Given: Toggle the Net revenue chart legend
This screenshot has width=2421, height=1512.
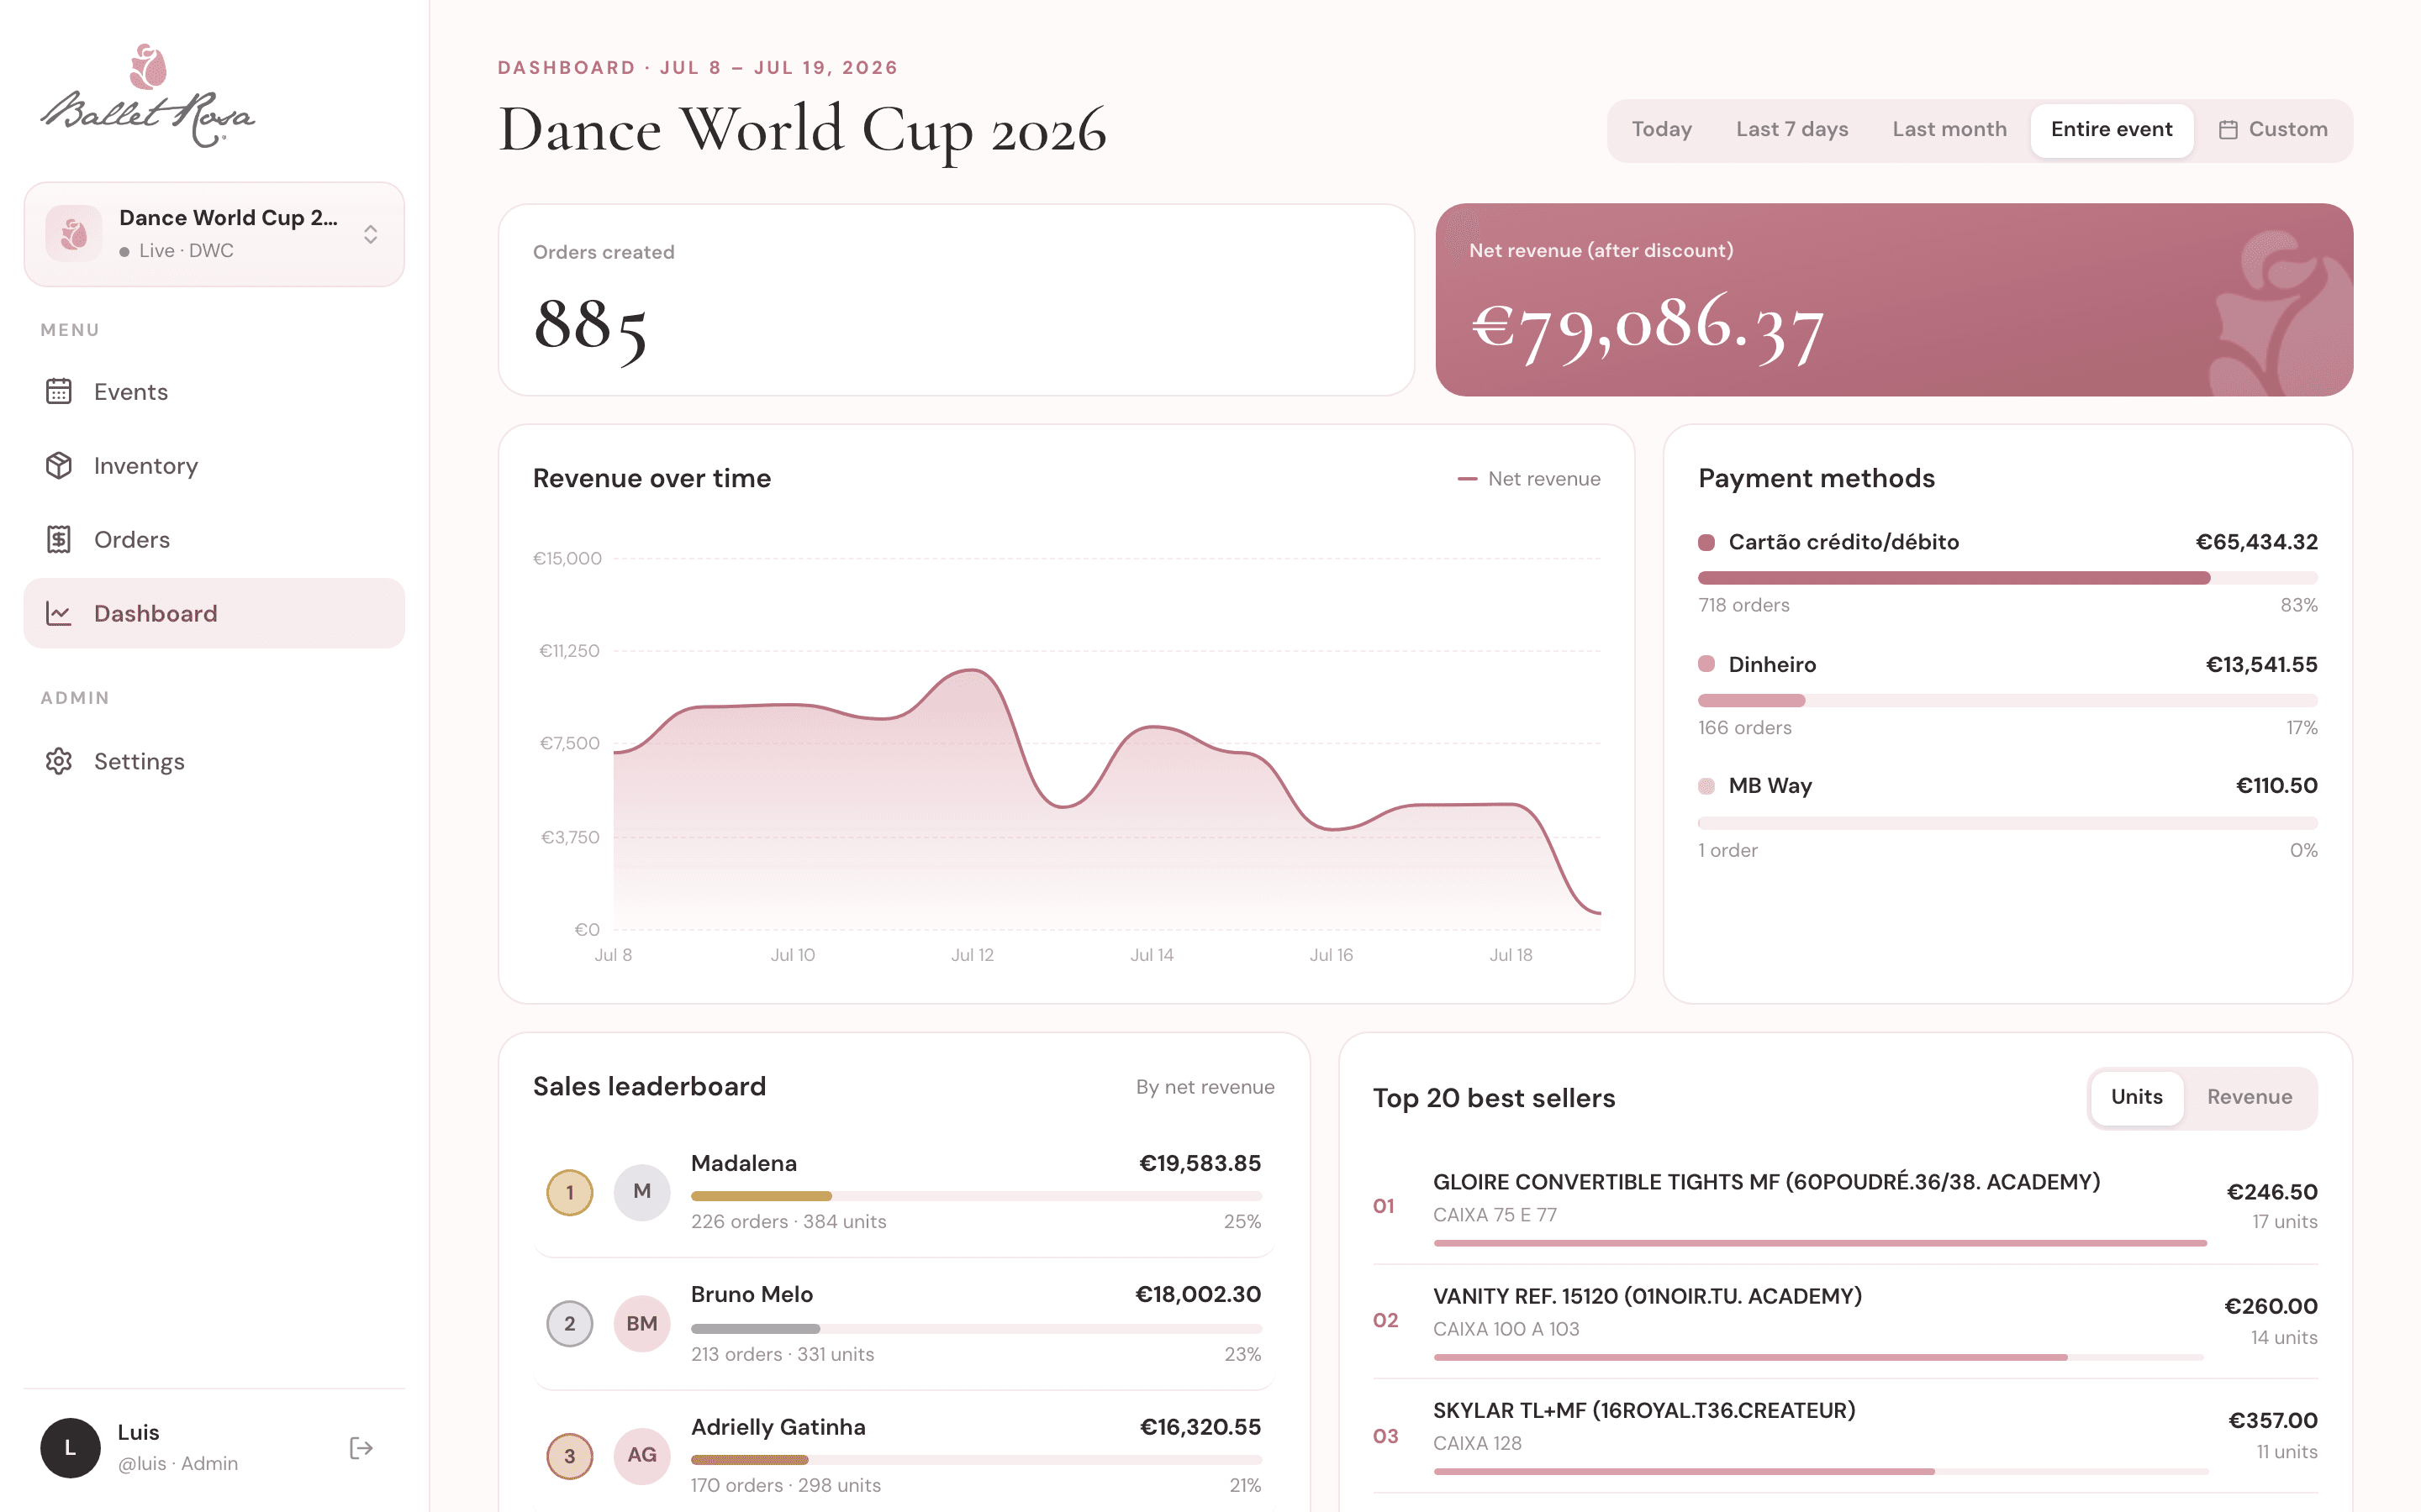Looking at the screenshot, I should 1528,479.
